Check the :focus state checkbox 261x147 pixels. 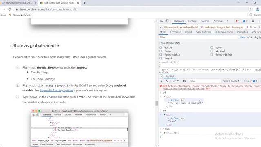coord(161,51)
